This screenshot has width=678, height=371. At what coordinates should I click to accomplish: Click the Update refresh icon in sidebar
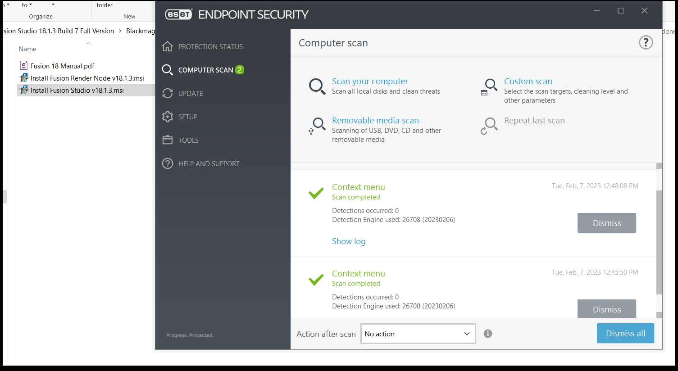coord(168,93)
